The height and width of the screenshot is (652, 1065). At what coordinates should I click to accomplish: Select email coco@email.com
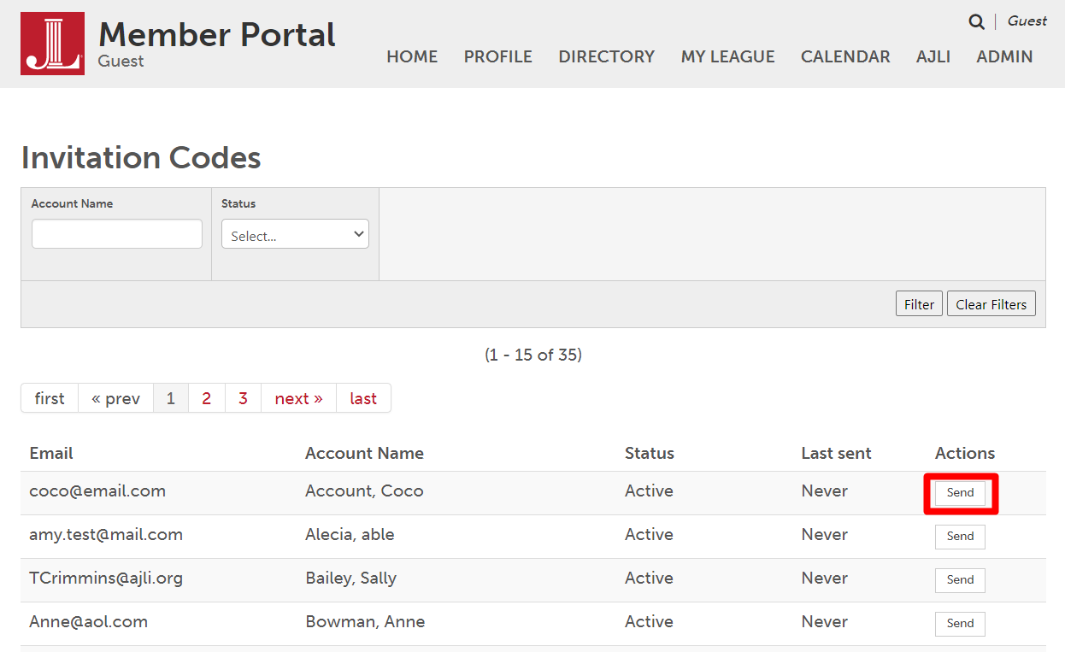click(97, 491)
